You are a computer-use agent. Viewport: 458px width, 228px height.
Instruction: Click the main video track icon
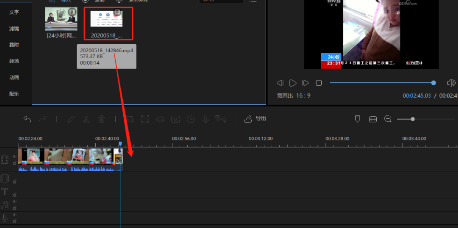point(5,160)
